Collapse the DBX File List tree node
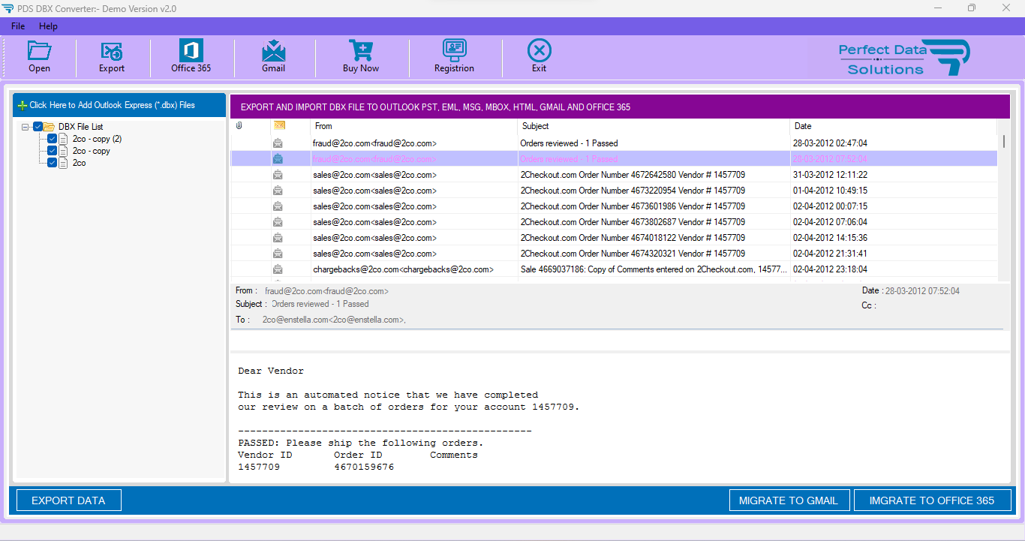Screen dimensions: 1025x541 pos(26,127)
